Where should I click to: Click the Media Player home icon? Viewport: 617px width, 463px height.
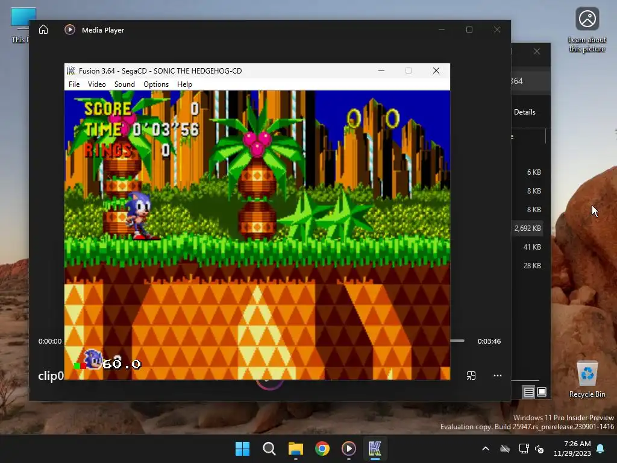click(43, 30)
